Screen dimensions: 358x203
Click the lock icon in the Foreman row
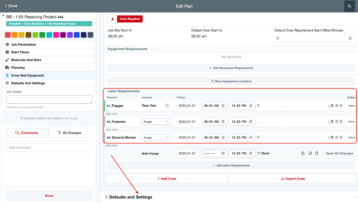point(337,122)
